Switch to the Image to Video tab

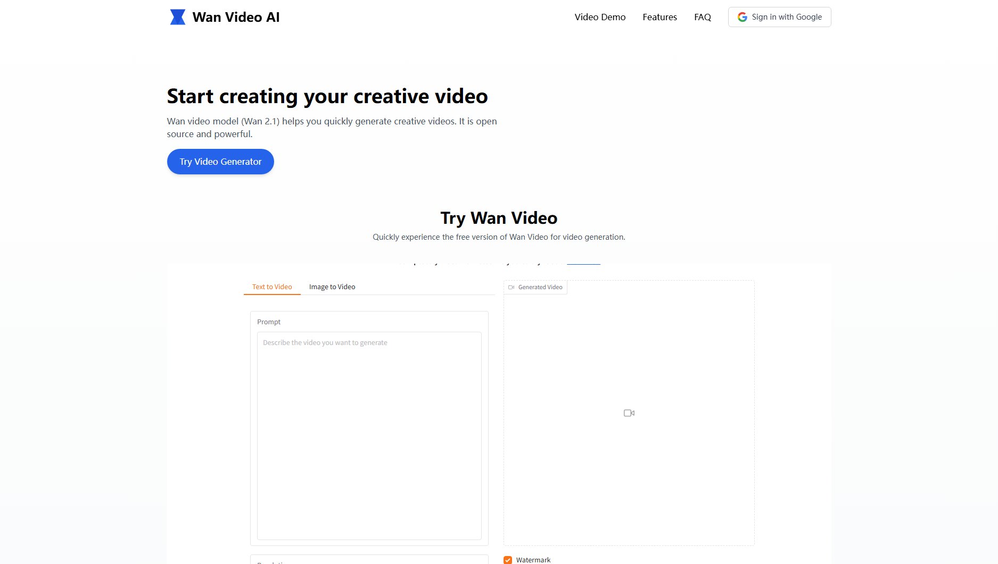[x=332, y=287]
